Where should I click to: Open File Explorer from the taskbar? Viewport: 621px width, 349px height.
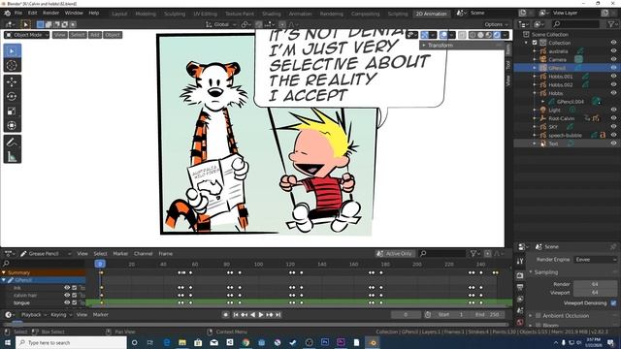[x=182, y=342]
